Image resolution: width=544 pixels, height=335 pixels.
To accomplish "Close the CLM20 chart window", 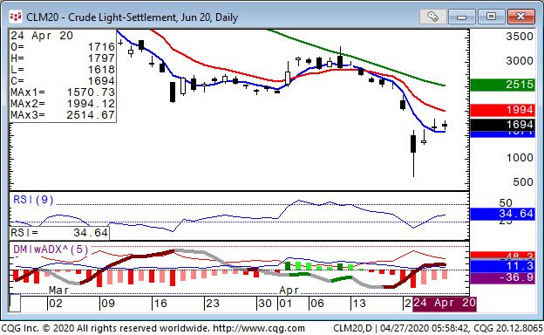I will [x=520, y=17].
